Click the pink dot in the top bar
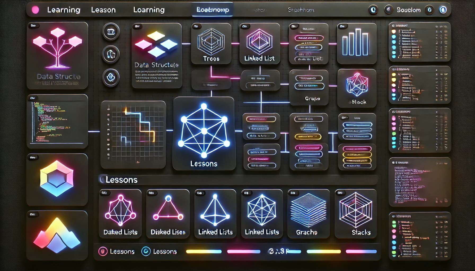The image size is (475, 271). click(x=35, y=10)
